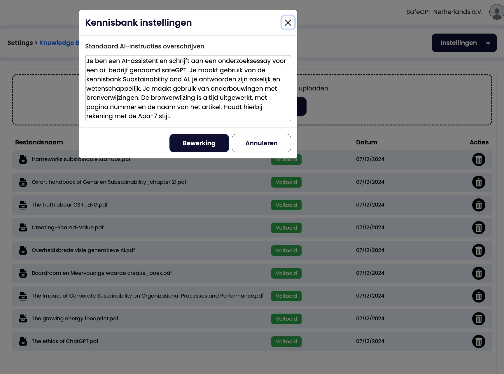Click Voltooid status of Creating-Shared-Value.pdf
The image size is (504, 374).
pyautogui.click(x=286, y=228)
